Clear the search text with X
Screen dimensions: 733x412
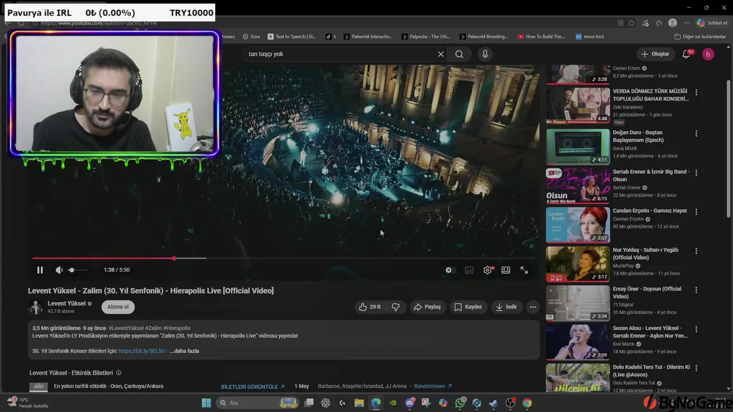click(441, 54)
